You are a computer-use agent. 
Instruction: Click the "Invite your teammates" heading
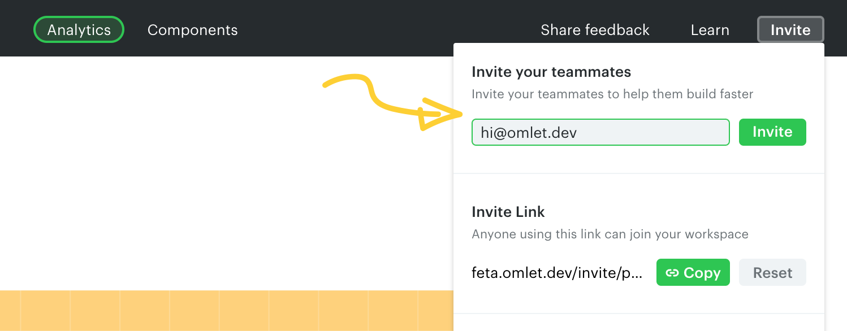click(551, 72)
